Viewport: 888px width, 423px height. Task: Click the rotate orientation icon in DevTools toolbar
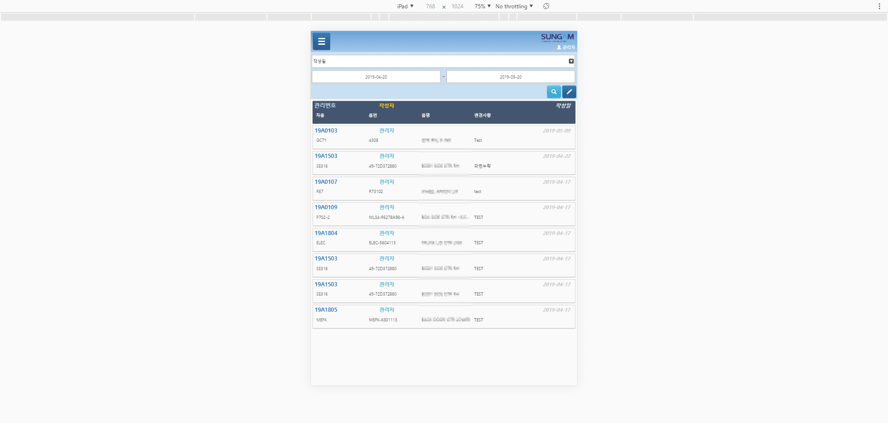coord(546,6)
